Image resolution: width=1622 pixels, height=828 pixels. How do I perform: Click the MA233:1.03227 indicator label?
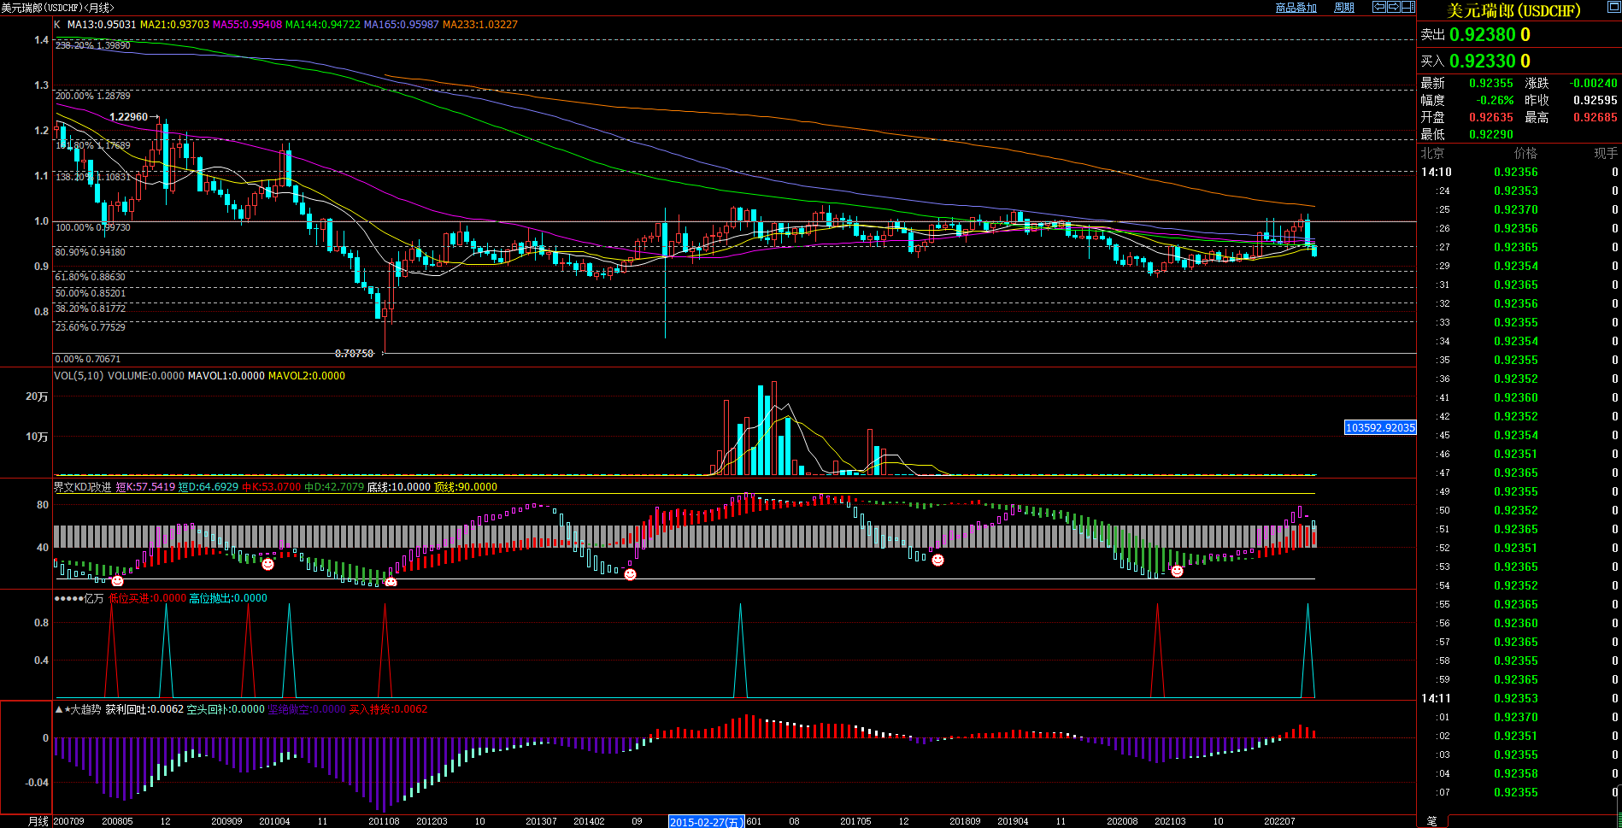tap(480, 25)
